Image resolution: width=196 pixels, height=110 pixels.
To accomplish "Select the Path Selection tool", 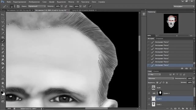I will pos(3,75).
